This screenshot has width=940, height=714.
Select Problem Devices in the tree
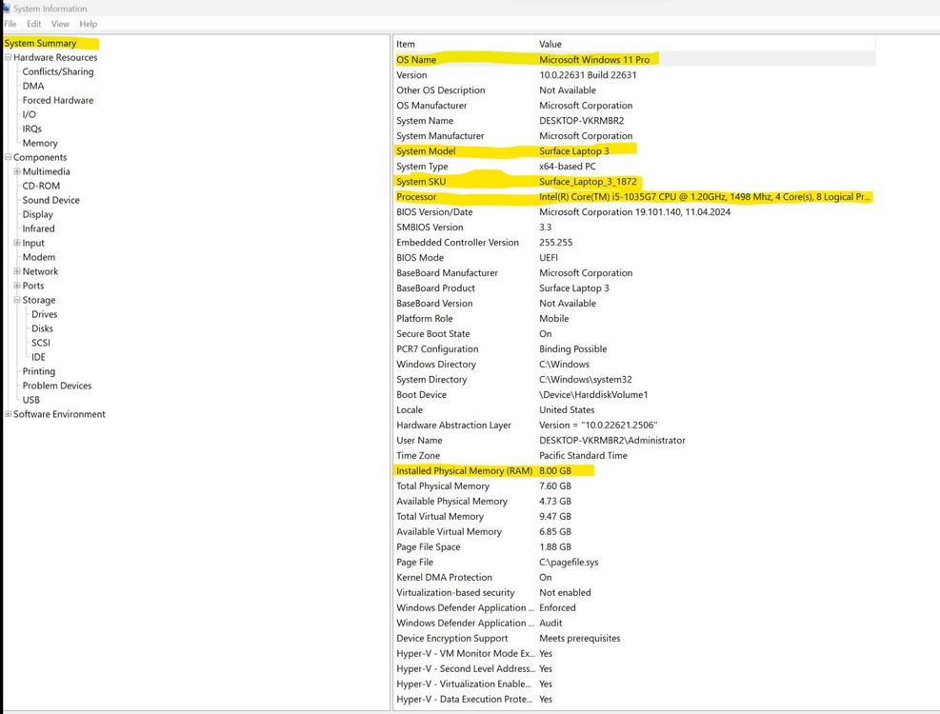pyautogui.click(x=57, y=386)
